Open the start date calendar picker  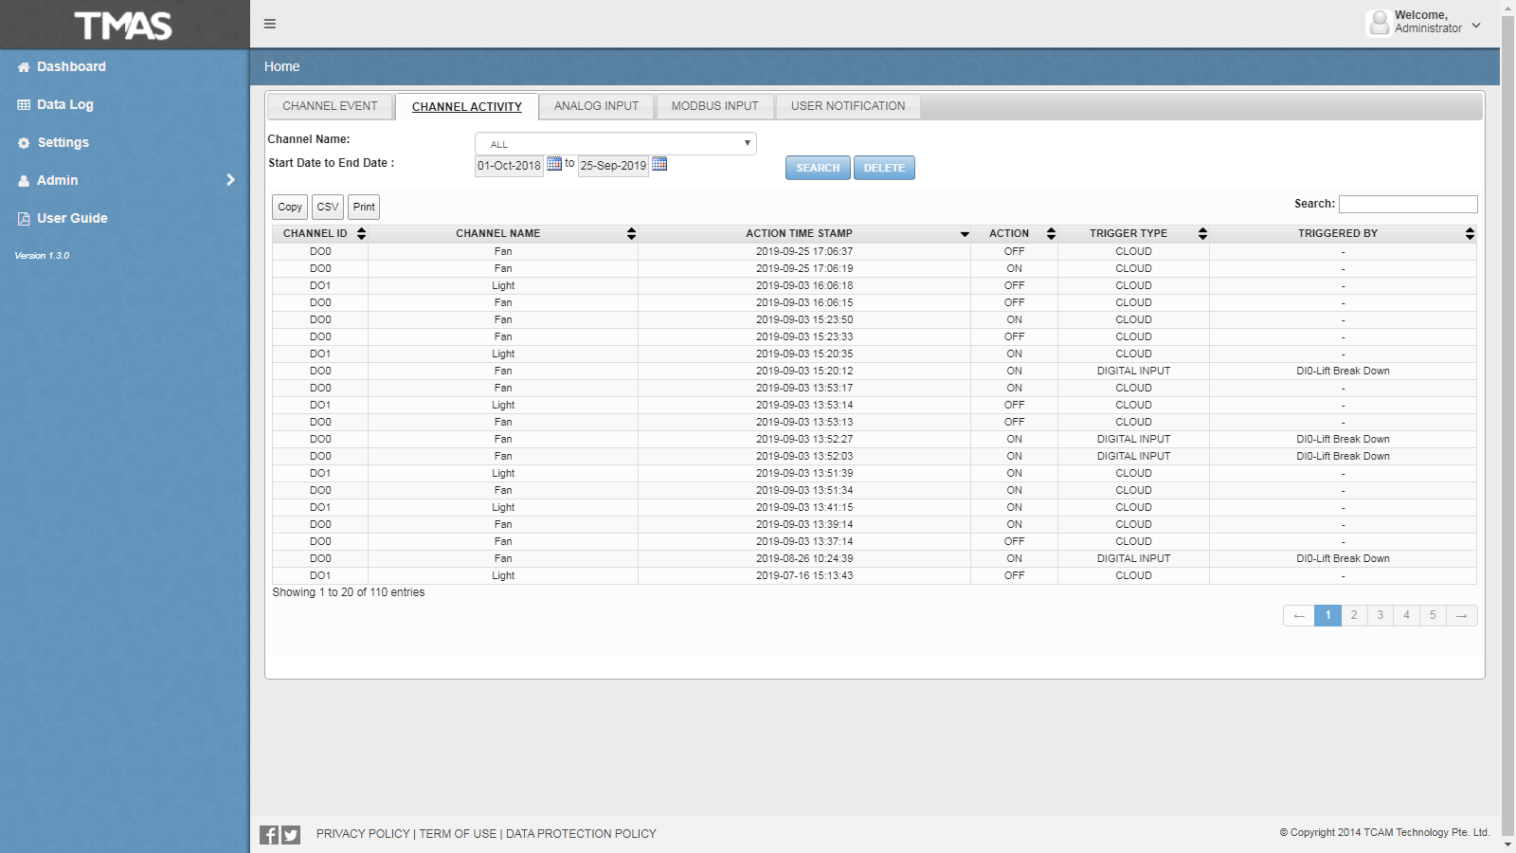pyautogui.click(x=554, y=164)
